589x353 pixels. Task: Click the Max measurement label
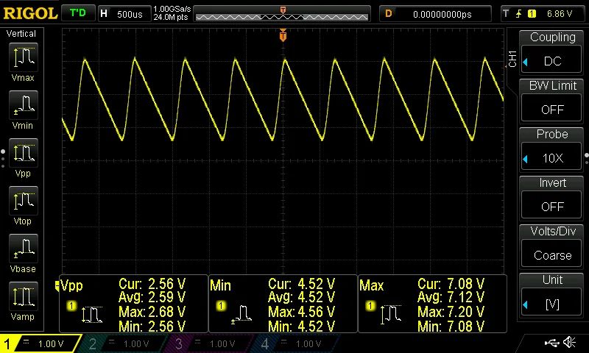pos(372,286)
